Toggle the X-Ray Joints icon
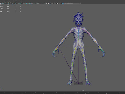Screen dimensions: 125x94 pos(50,4)
